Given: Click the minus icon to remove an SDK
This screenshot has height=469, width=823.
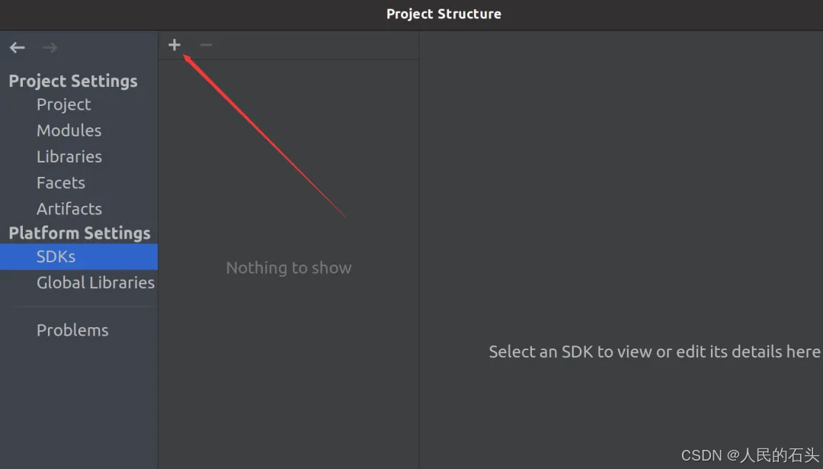Looking at the screenshot, I should pyautogui.click(x=205, y=45).
